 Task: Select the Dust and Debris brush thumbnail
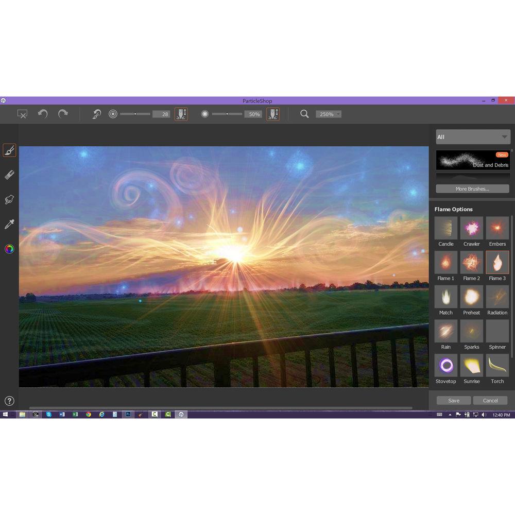point(472,160)
